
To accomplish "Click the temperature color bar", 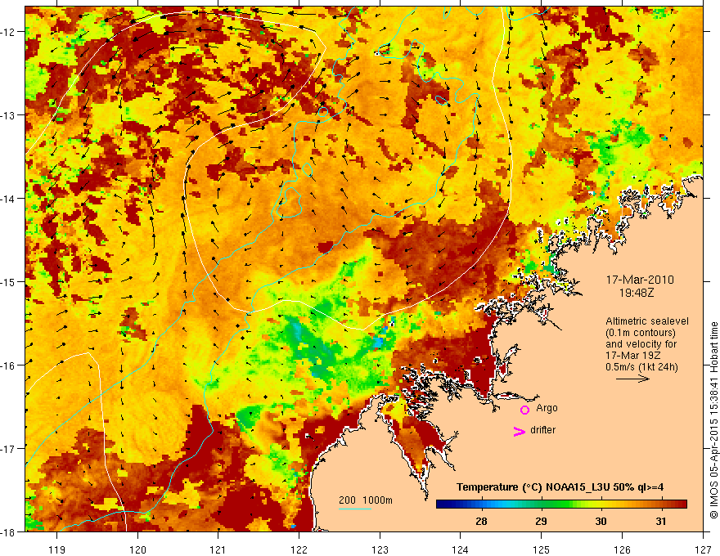I will 561,504.
